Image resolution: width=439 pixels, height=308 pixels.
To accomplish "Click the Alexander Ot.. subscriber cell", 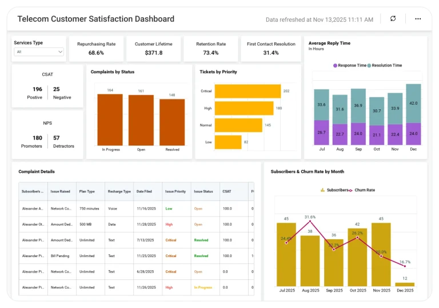I will click(x=33, y=224).
